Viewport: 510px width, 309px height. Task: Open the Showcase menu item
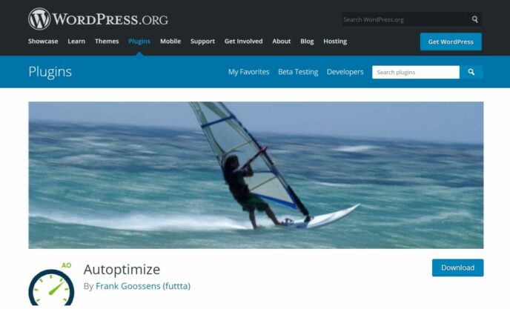coord(43,41)
